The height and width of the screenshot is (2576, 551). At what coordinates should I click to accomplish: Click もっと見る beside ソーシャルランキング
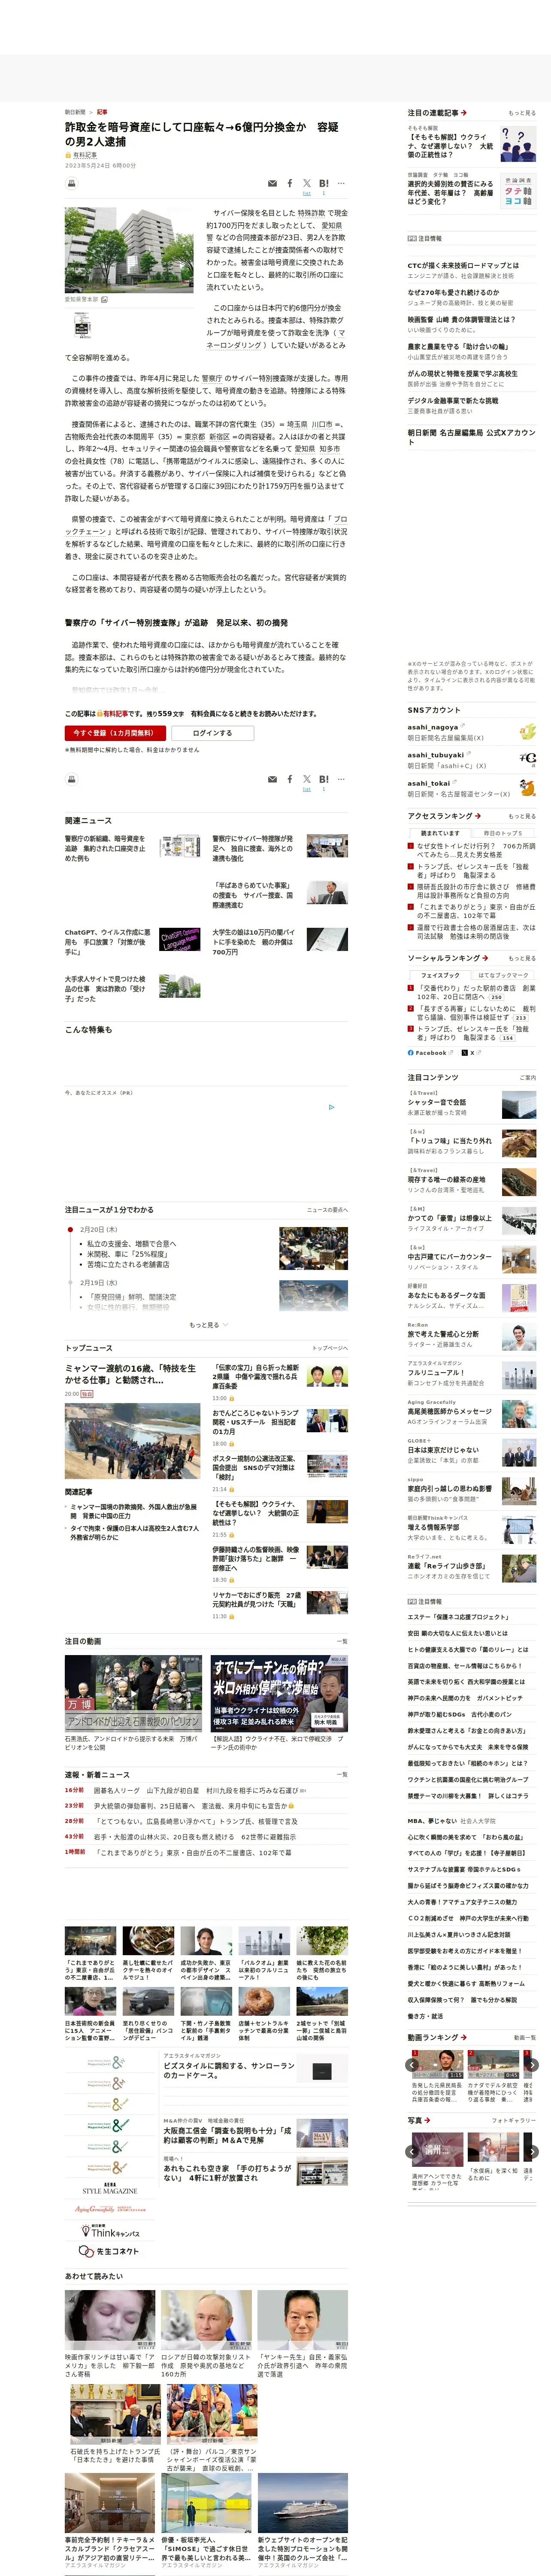[x=522, y=958]
